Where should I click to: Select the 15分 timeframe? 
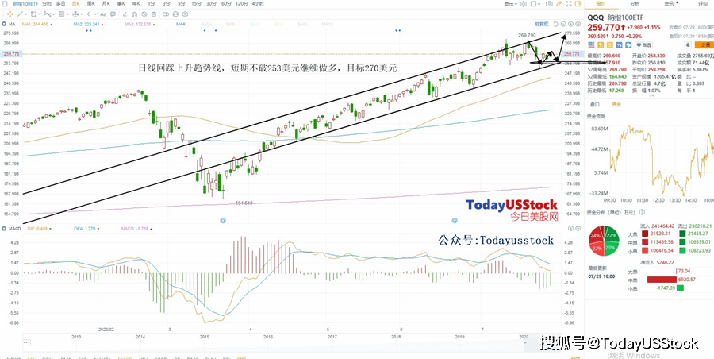pos(196,3)
